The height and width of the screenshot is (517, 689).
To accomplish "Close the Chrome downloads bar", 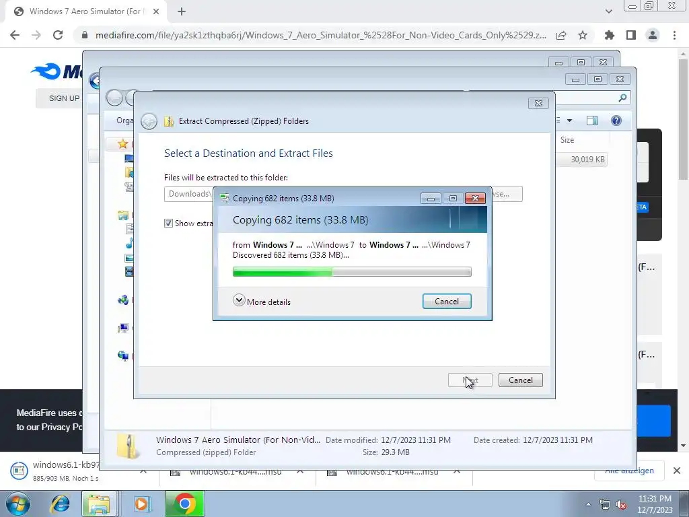I will (x=677, y=471).
